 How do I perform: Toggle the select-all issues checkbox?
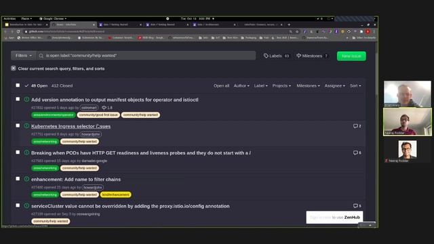pyautogui.click(x=18, y=85)
